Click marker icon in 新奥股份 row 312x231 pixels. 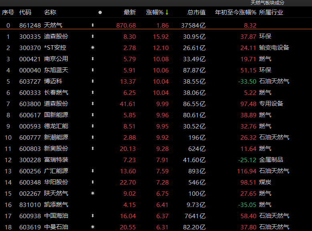[93, 149]
